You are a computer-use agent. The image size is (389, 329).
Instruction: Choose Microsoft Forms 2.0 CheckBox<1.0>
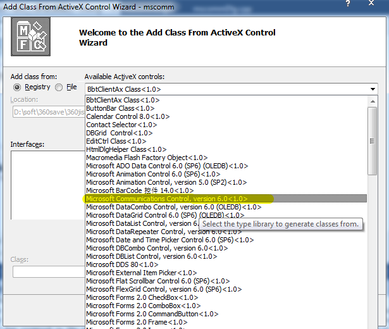[x=226, y=297]
